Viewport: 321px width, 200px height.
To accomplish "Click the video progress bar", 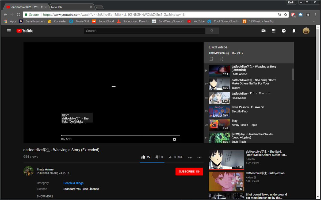I will [x=120, y=135].
